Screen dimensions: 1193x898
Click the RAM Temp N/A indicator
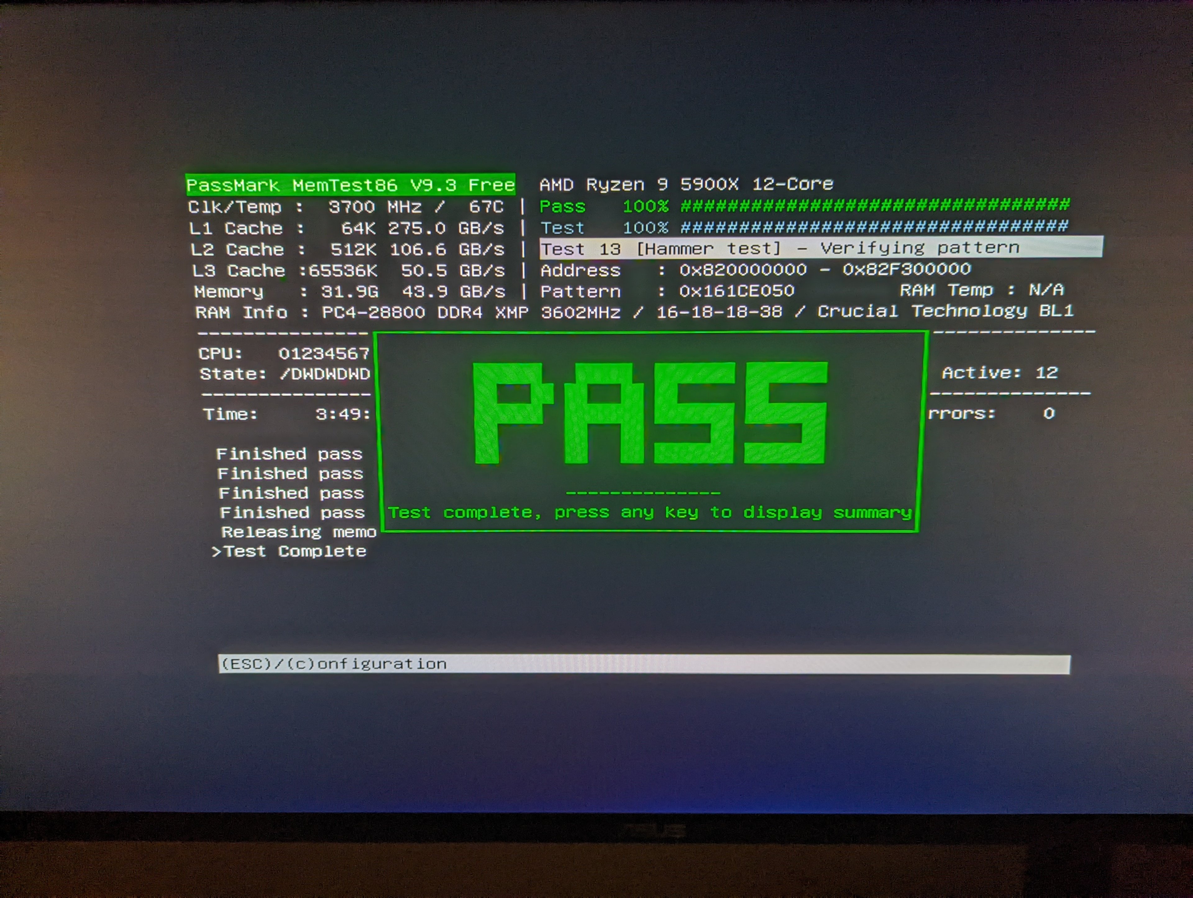pyautogui.click(x=981, y=290)
